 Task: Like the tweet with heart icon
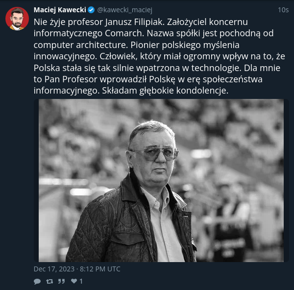coord(74,281)
